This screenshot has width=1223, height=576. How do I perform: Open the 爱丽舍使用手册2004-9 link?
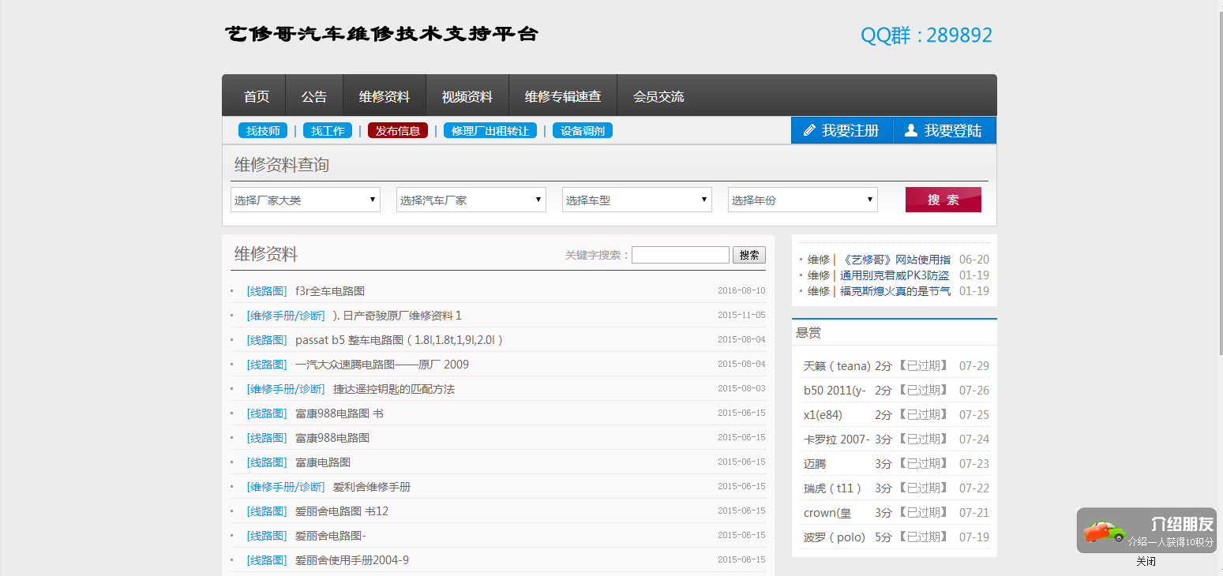[x=352, y=560]
